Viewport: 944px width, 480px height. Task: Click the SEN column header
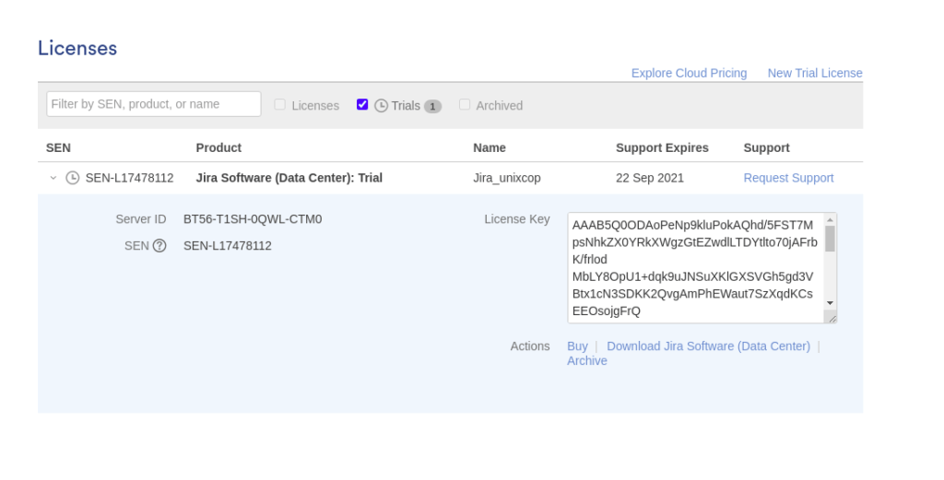tap(58, 148)
